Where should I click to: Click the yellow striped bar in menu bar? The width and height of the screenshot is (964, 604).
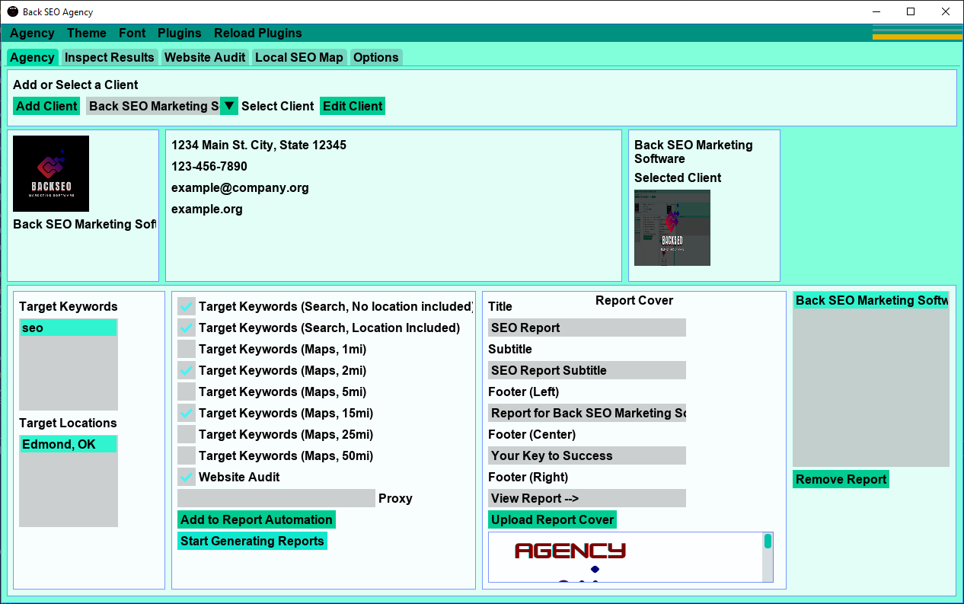pos(918,37)
